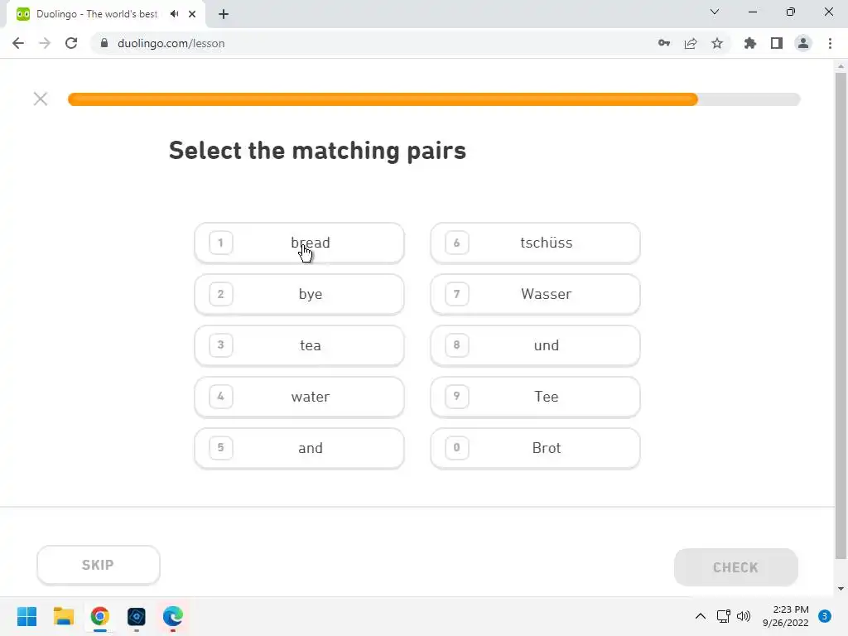This screenshot has height=636, width=848.
Task: Expand the tab search dropdown
Action: pyautogui.click(x=715, y=12)
